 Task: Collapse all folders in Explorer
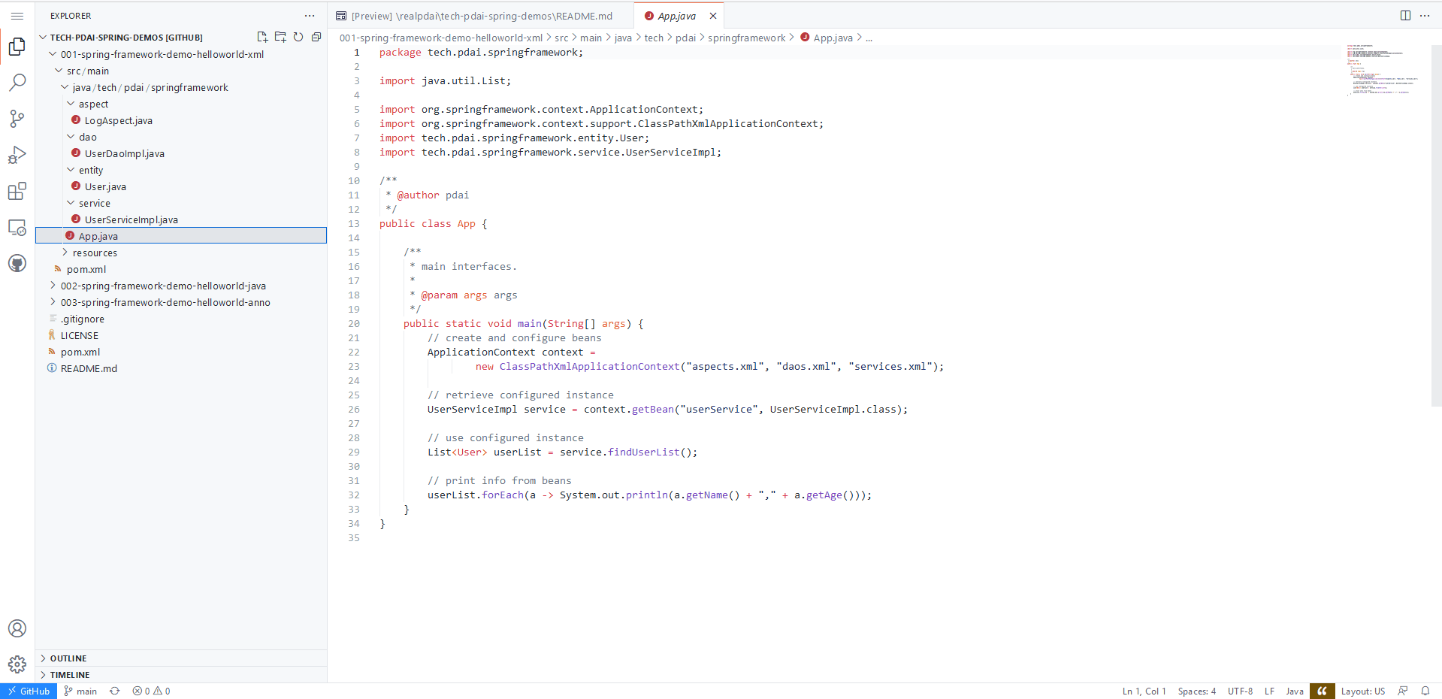coord(316,37)
